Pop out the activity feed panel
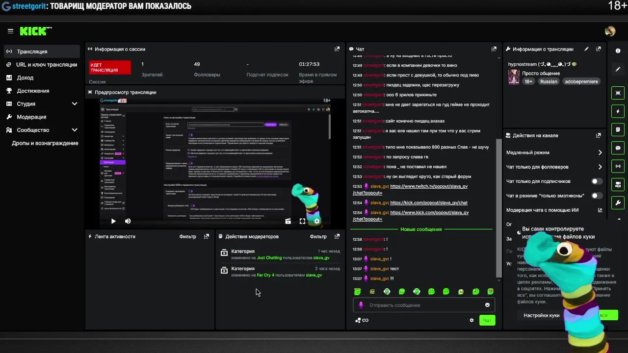Viewport: 628px width, 353px height. coord(206,236)
